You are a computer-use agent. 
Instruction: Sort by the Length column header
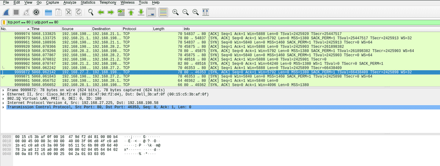pos(167,29)
